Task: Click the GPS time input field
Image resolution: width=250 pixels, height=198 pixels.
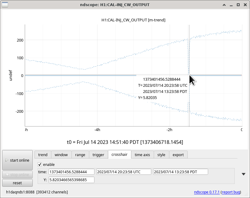Action: point(72,172)
